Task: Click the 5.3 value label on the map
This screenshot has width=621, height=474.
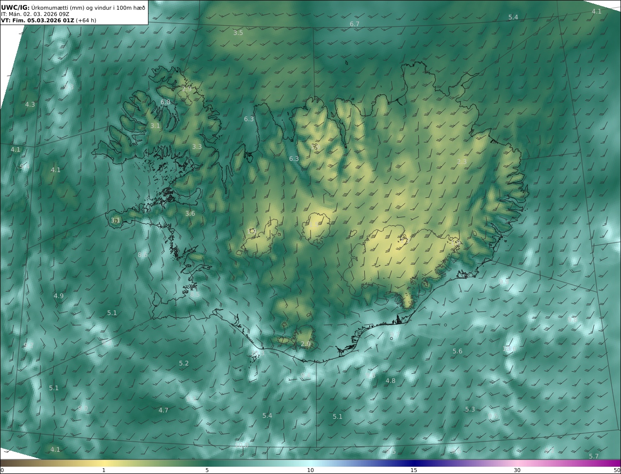Action: pyautogui.click(x=470, y=410)
